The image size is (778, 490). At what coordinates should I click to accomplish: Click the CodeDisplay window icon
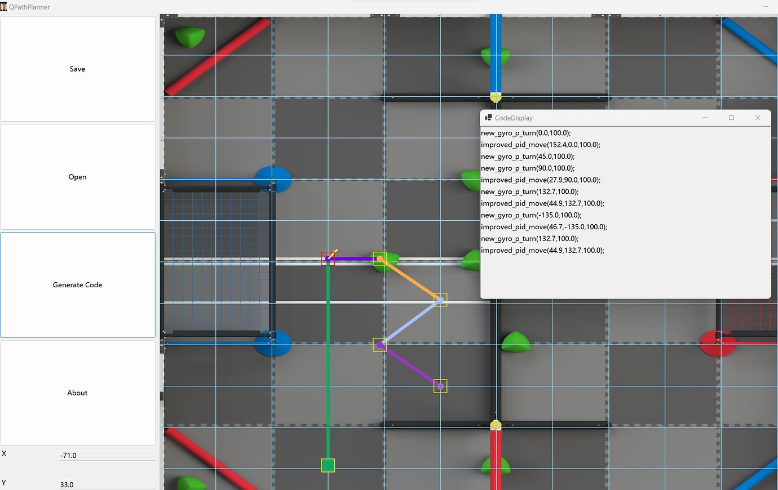click(x=488, y=118)
